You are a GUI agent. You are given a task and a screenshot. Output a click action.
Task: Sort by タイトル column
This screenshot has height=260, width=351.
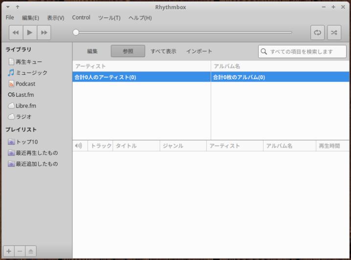pos(136,146)
